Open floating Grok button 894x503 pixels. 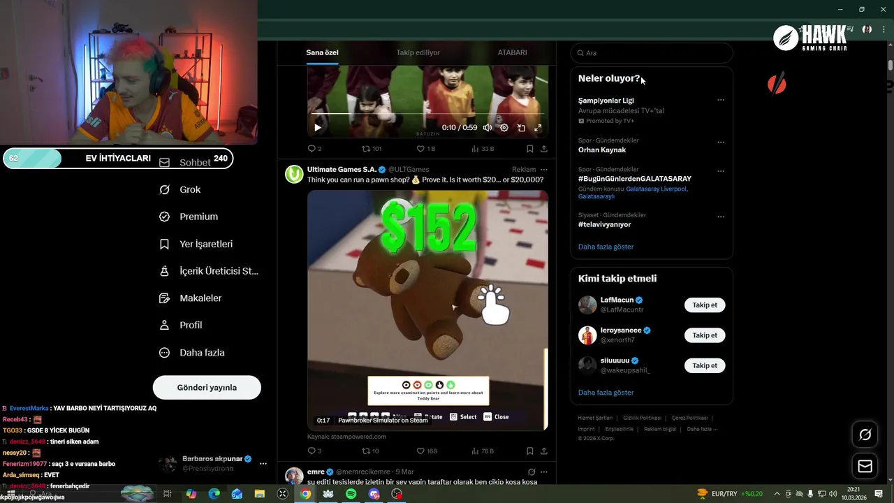pos(865,435)
